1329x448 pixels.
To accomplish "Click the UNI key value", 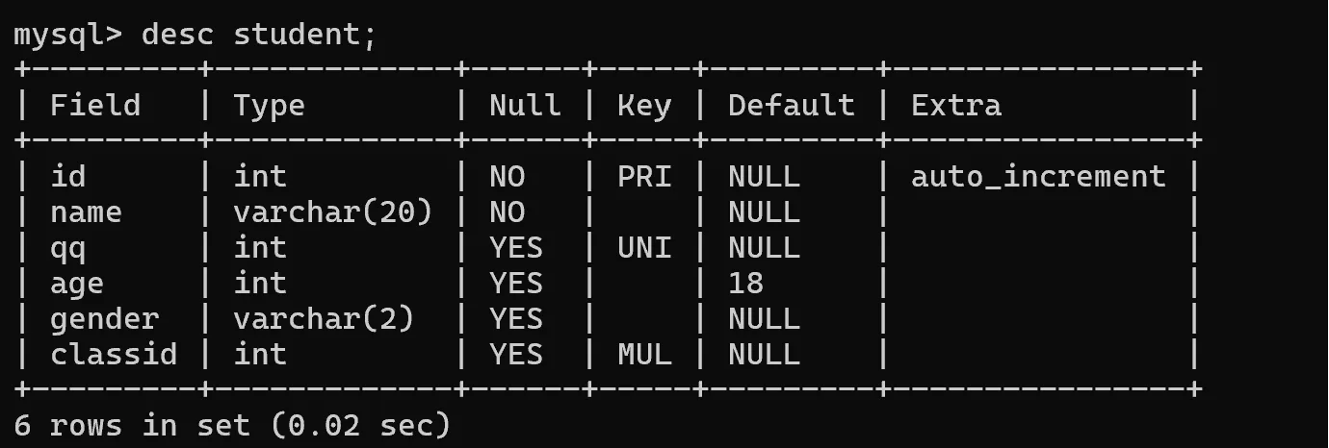I will click(644, 248).
